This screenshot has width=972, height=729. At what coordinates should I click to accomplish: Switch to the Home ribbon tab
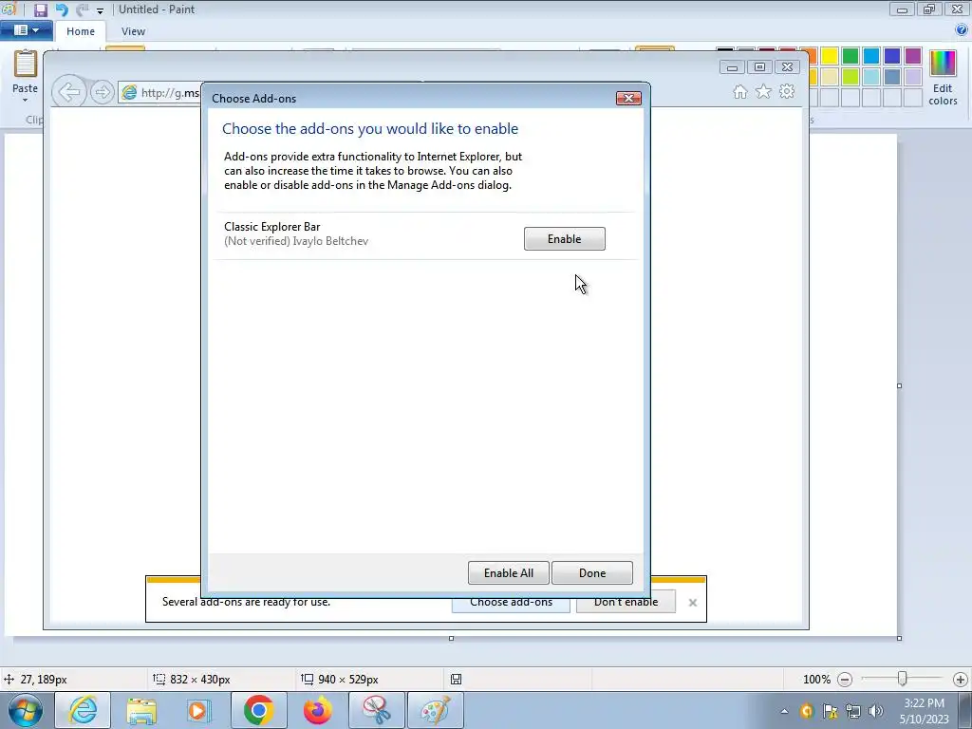pos(81,31)
